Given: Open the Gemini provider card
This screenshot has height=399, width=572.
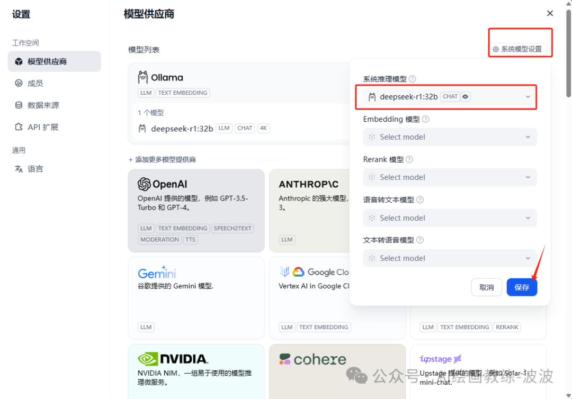Looking at the screenshot, I should click(196, 298).
